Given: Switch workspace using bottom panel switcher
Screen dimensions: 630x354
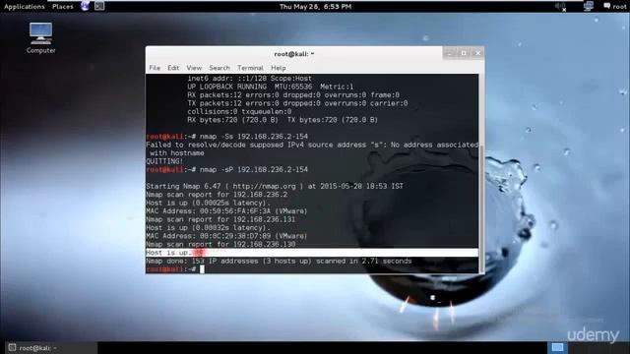Looking at the screenshot, I should point(557,347).
